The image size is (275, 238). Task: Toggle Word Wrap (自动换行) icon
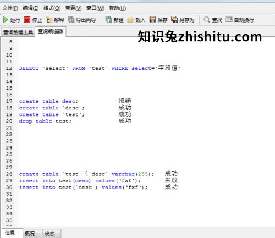[229, 19]
